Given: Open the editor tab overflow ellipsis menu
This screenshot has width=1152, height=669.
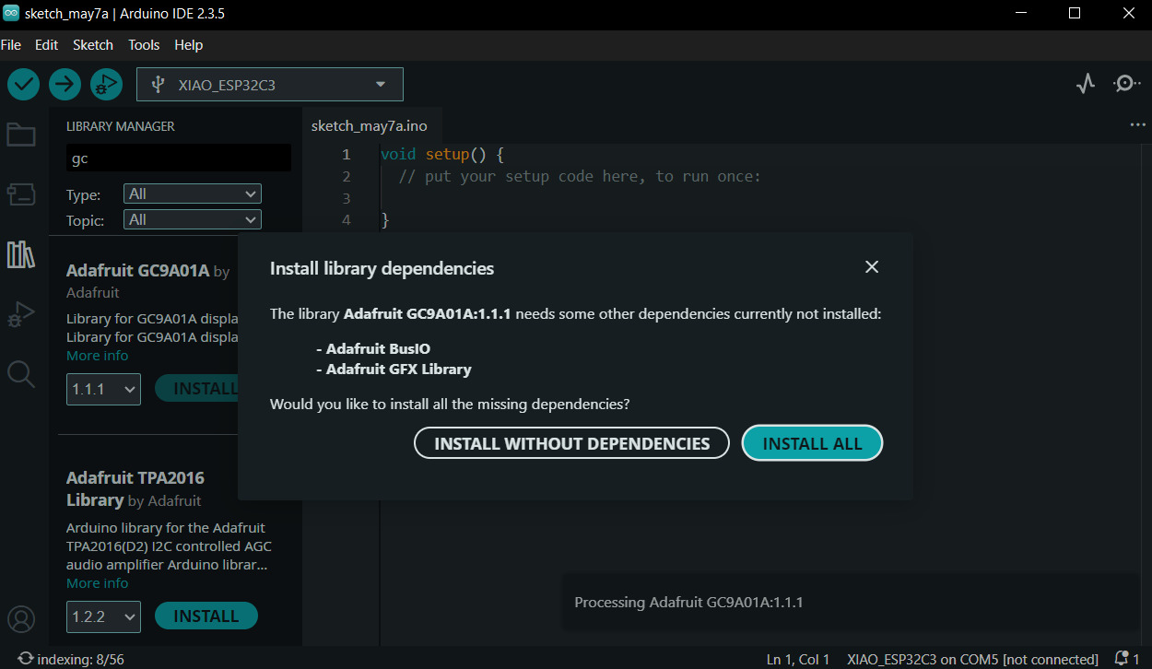Looking at the screenshot, I should coord(1138,125).
